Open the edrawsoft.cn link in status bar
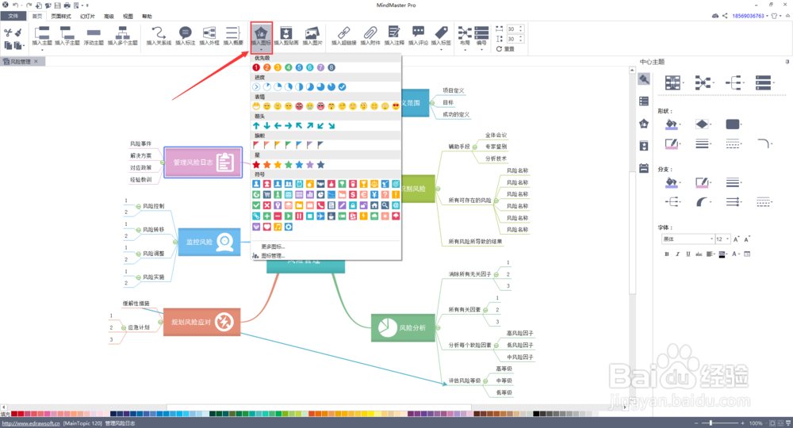The image size is (793, 428). point(31,423)
